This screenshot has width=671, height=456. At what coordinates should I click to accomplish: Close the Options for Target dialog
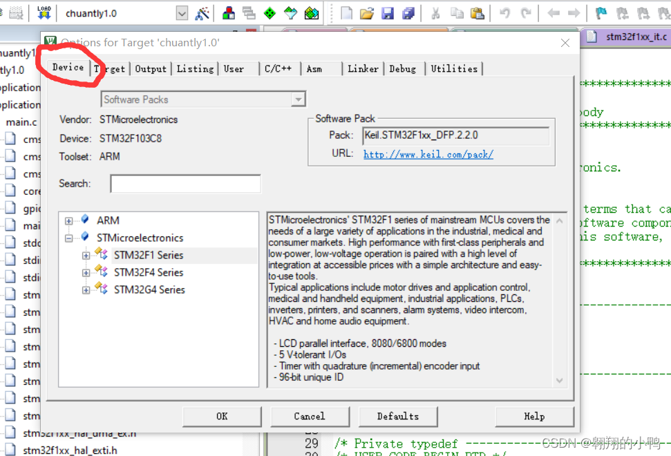pos(565,43)
